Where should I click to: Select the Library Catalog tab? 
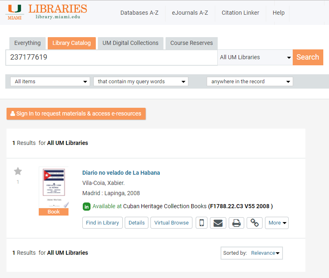click(72, 43)
